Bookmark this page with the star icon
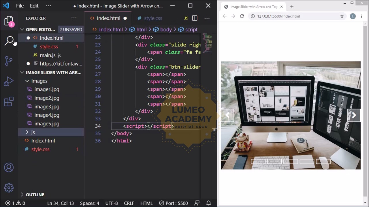Viewport: 369px width, 207px height. (x=342, y=16)
